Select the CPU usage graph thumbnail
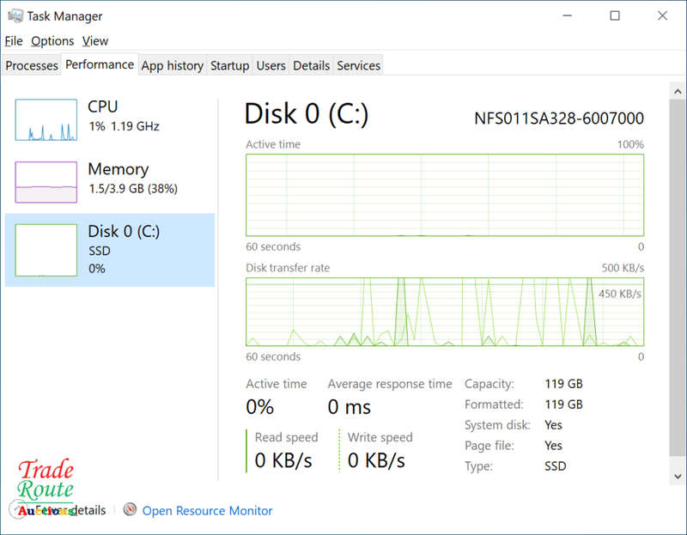This screenshot has width=687, height=535. point(46,119)
